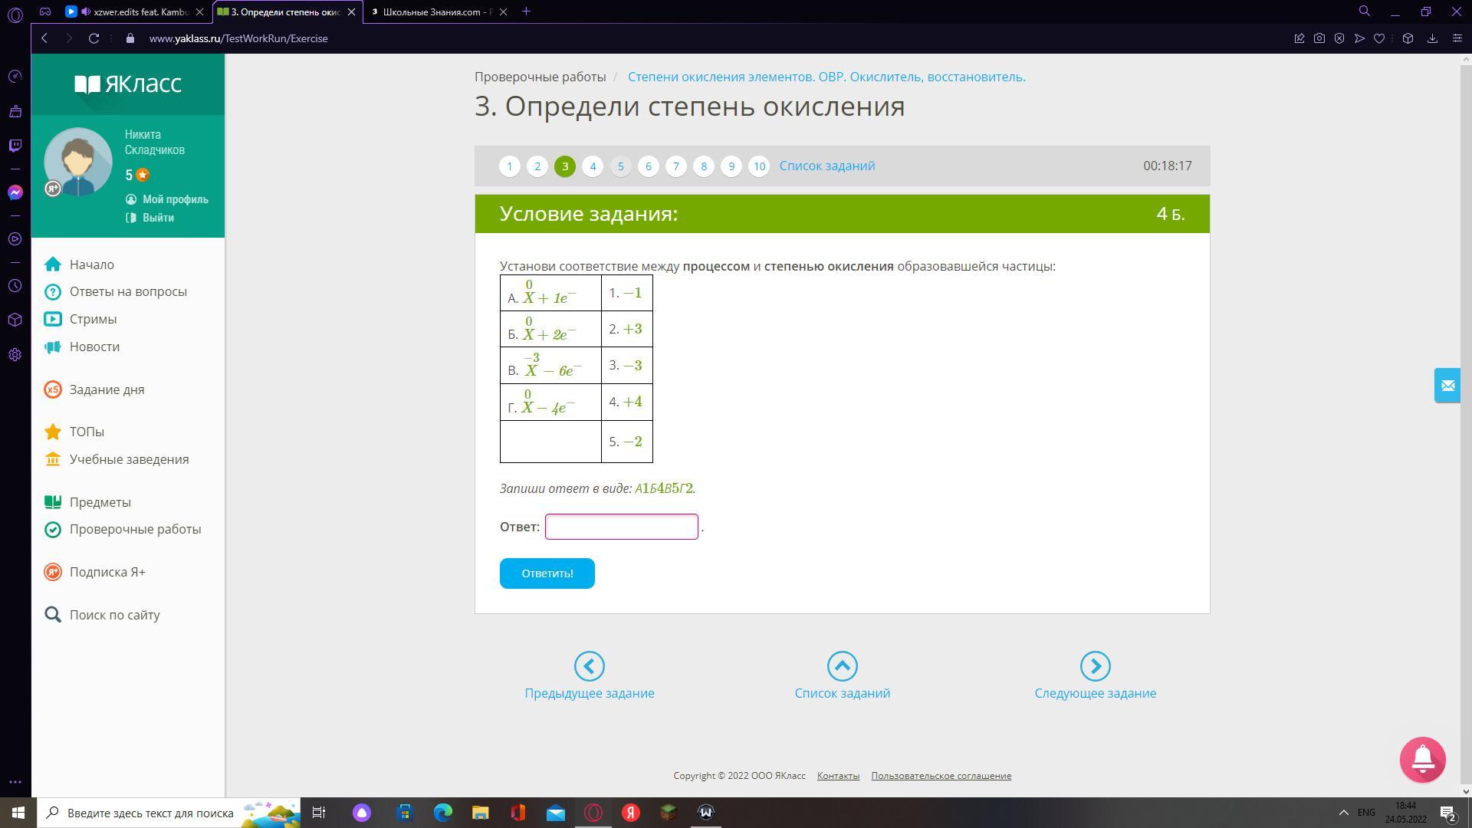The image size is (1472, 828).
Task: Open Twitch icon in Opera sidebar
Action: [15, 146]
